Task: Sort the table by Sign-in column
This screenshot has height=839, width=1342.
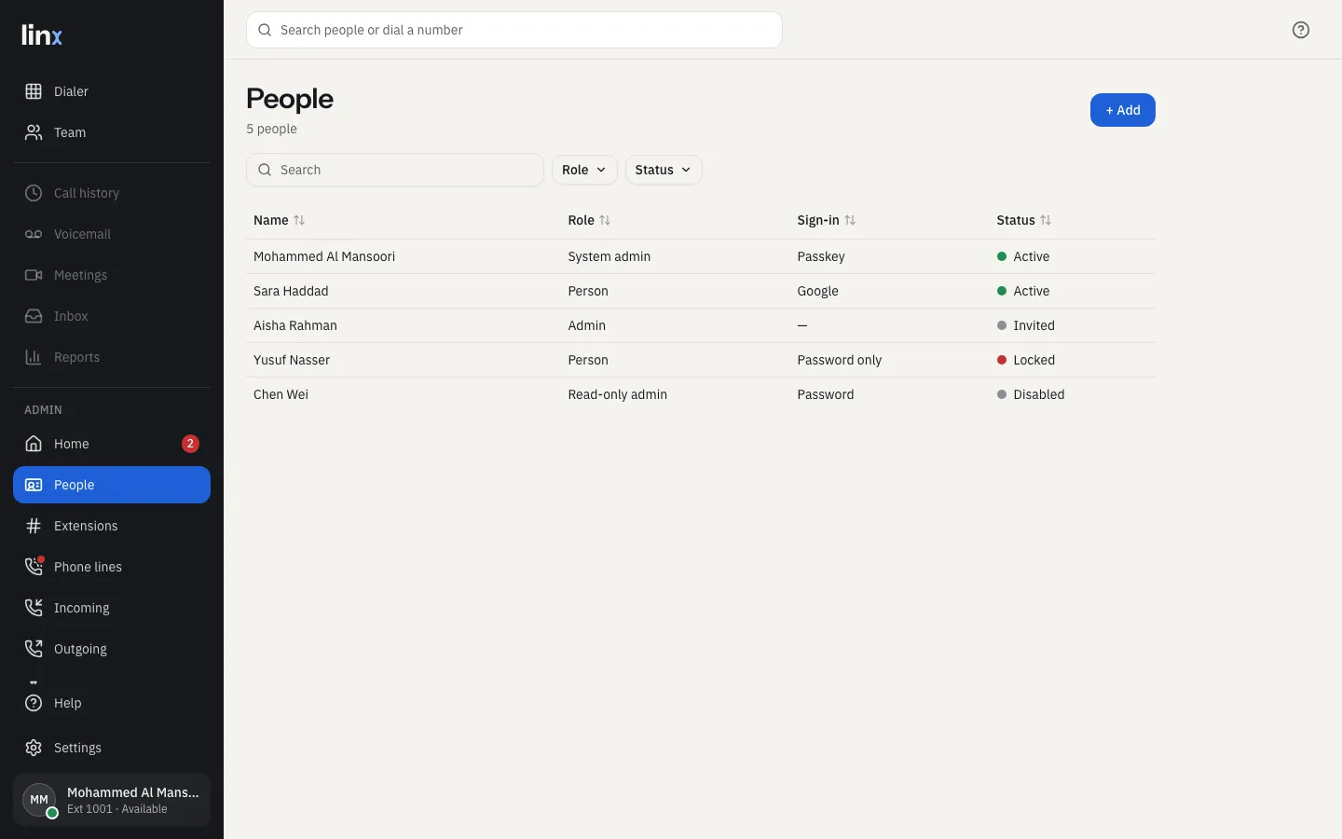Action: click(827, 220)
